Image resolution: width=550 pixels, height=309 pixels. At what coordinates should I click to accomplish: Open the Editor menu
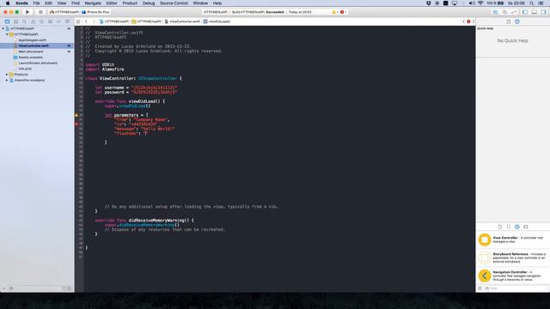point(112,3)
